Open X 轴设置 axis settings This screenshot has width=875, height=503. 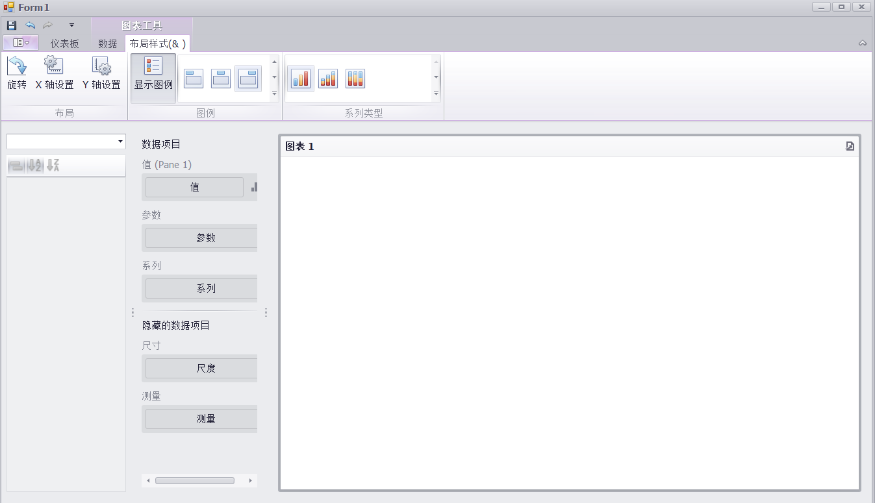pos(54,73)
